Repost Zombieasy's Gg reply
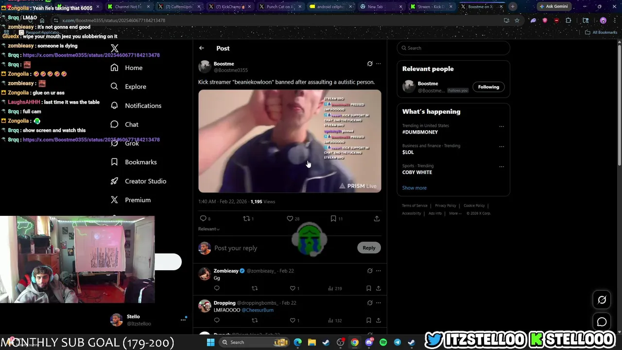 coord(255,288)
